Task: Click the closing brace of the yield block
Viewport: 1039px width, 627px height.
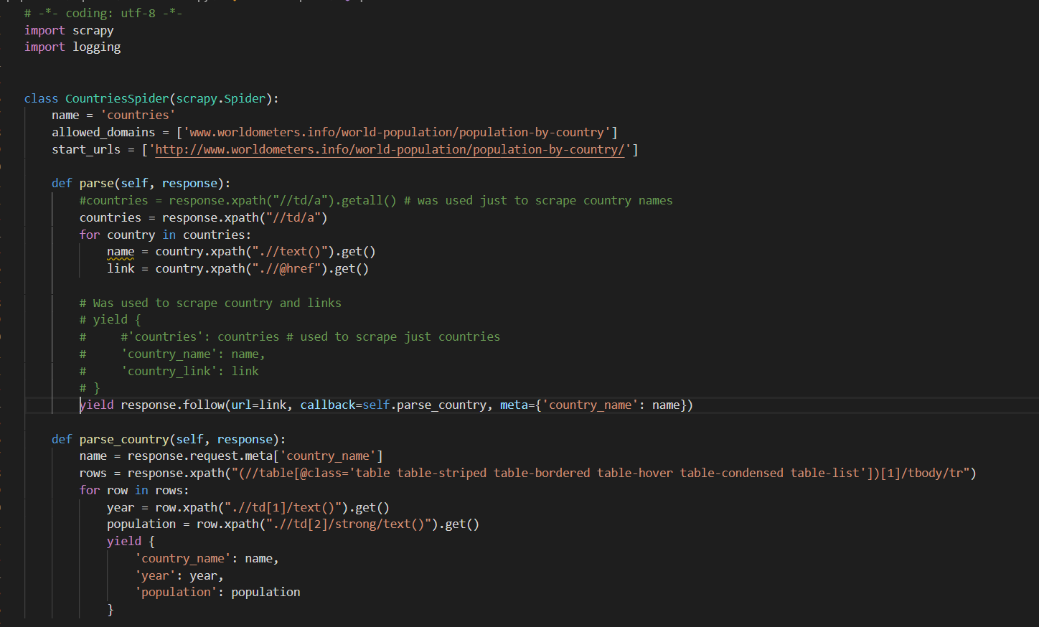Action: (111, 608)
